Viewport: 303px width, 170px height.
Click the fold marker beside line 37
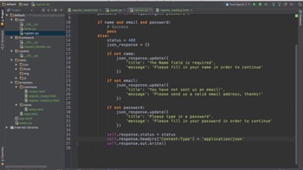(x=77, y=144)
